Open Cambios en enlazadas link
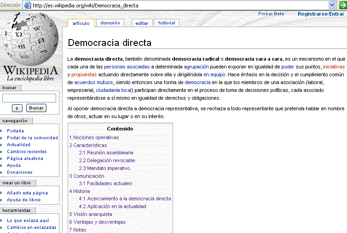Viewport: 347px width, 233px height. [x=32, y=227]
